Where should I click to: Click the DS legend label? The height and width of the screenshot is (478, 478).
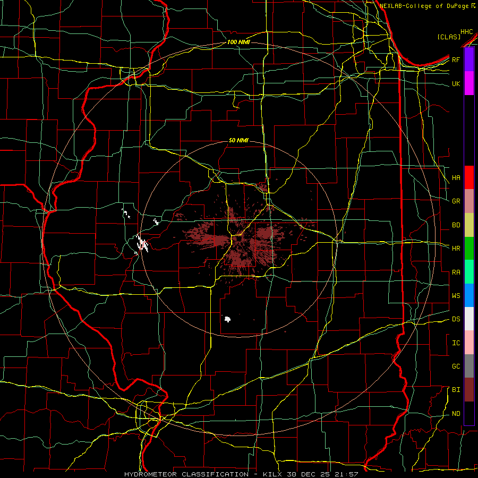456,319
